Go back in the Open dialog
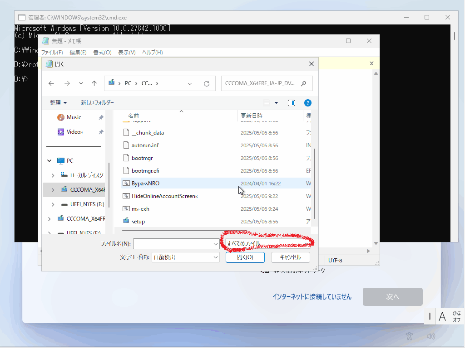Screen dimensions: 465x348 [51, 83]
